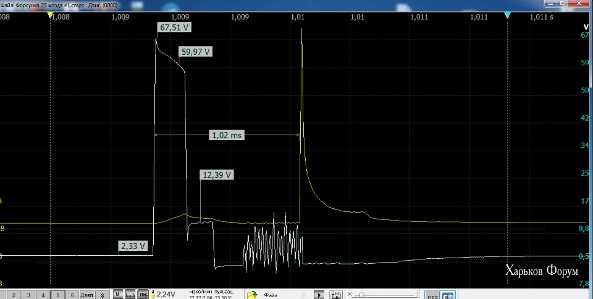593x299 pixels.
Task: Toggle the OFF button at bottom right
Action: pyautogui.click(x=432, y=295)
